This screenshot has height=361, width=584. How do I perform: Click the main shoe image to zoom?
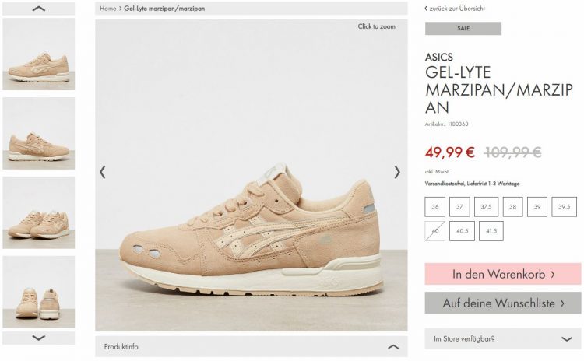pyautogui.click(x=252, y=175)
